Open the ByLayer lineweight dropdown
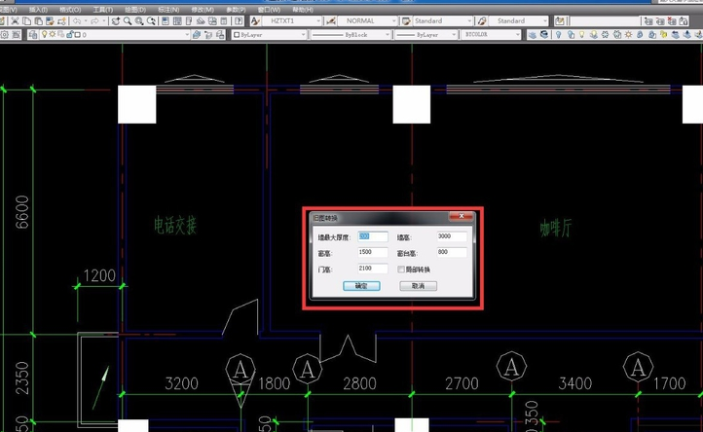The width and height of the screenshot is (703, 432). 454,34
